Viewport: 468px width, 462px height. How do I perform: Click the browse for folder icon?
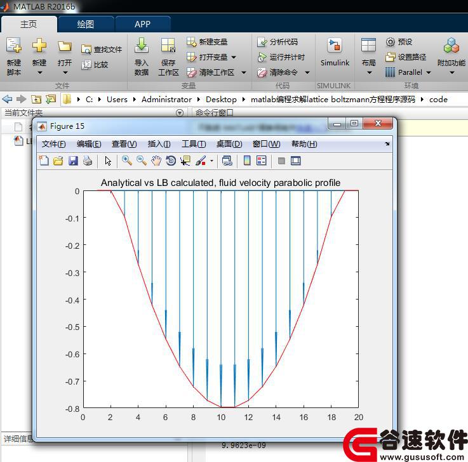pyautogui.click(x=51, y=99)
